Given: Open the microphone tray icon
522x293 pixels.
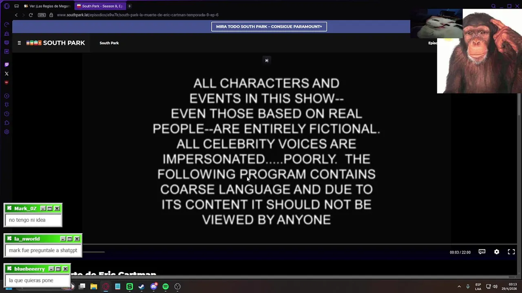Looking at the screenshot, I should 468,286.
